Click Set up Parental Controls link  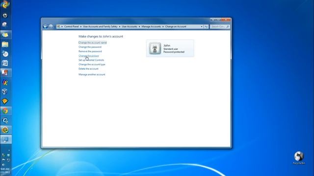91,60
